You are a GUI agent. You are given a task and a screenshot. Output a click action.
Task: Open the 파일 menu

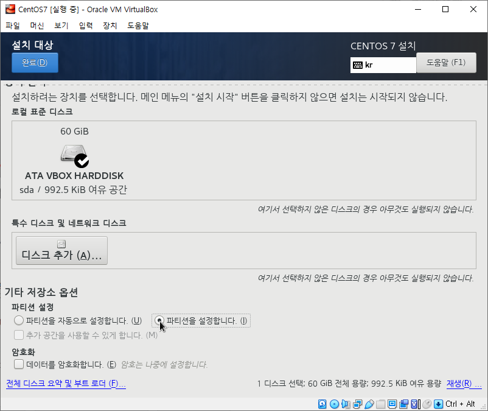(x=13, y=26)
